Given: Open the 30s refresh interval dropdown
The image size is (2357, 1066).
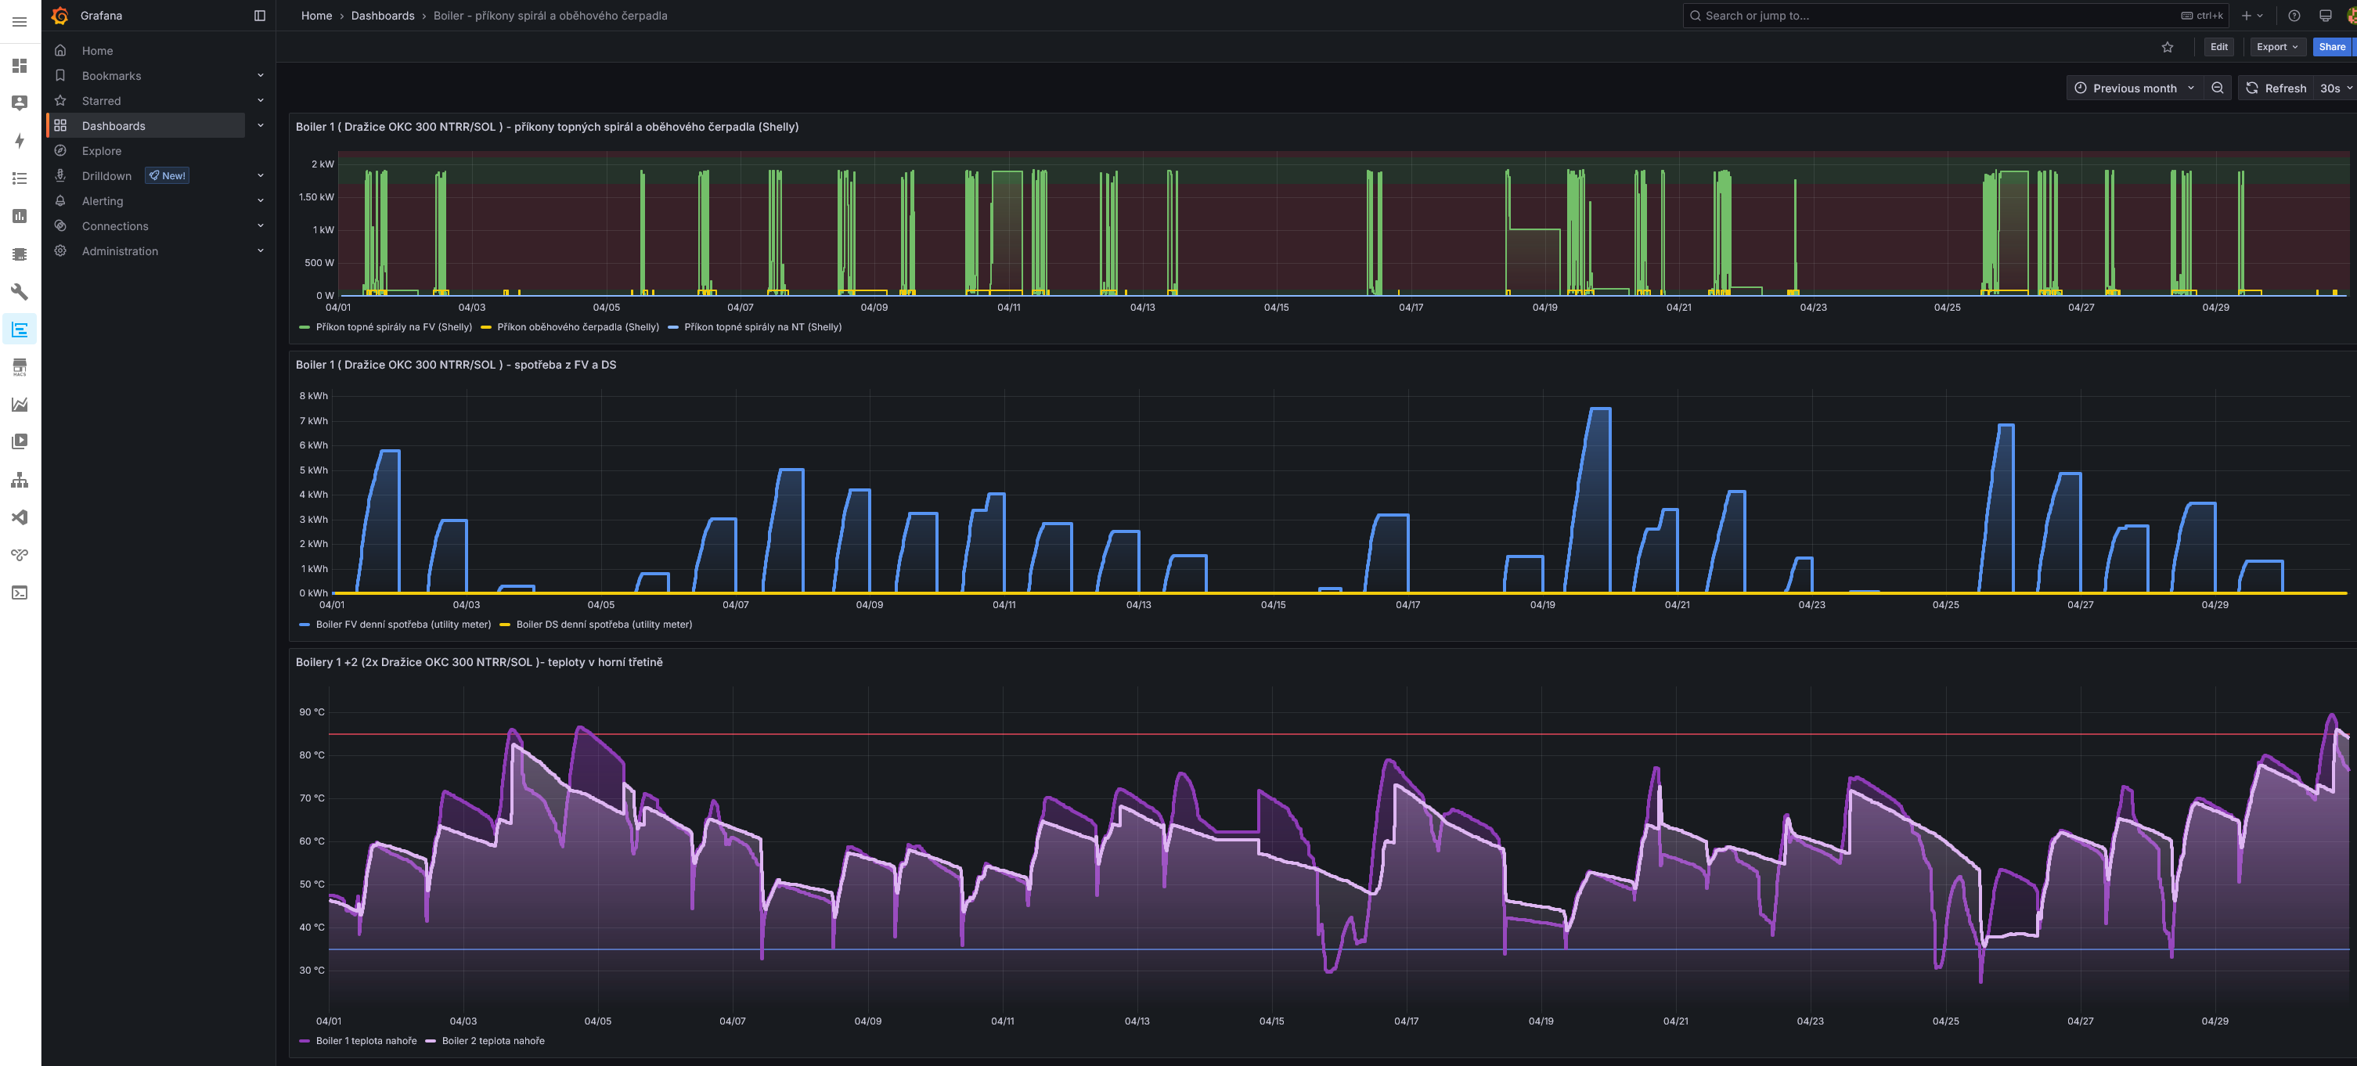Looking at the screenshot, I should click(x=2335, y=88).
